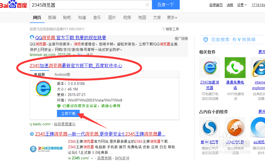Click version text 3.0.0.8180
Image resolution: width=265 pixels, height=161 pixels.
76,84
